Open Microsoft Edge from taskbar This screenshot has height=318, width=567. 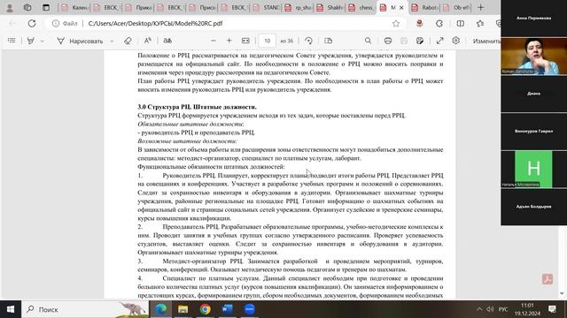161,309
